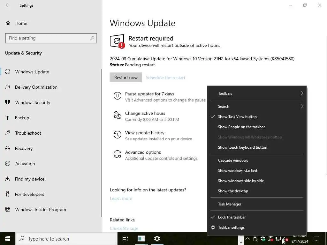Click Change active hours text

click(145, 113)
